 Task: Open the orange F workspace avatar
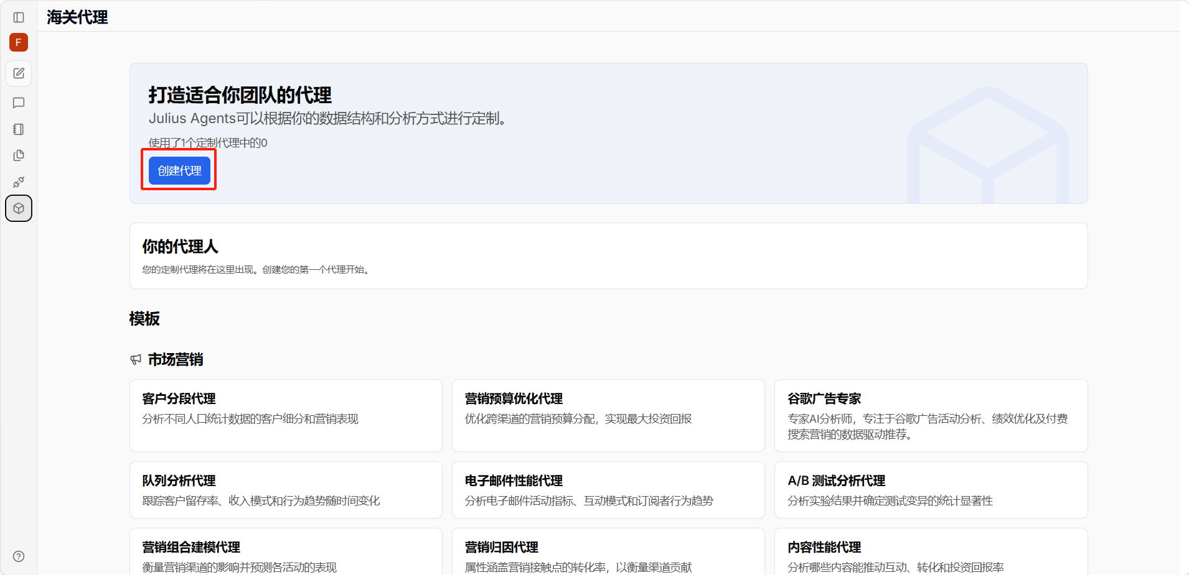(x=19, y=42)
